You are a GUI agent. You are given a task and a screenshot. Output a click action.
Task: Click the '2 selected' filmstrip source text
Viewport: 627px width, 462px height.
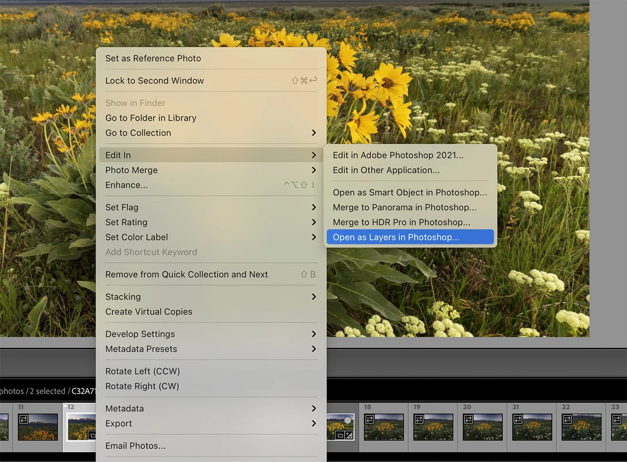tap(47, 391)
